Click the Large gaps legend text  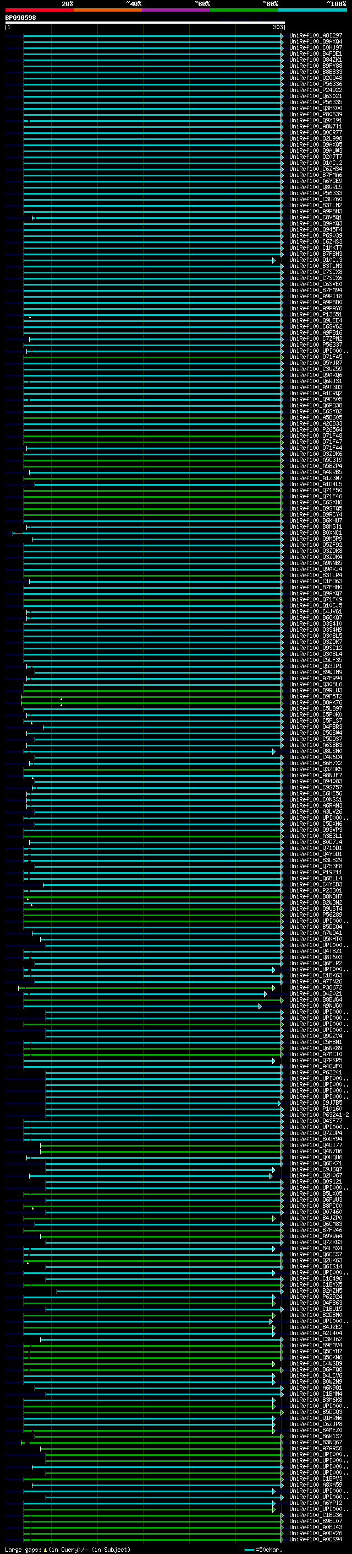coord(68,1550)
